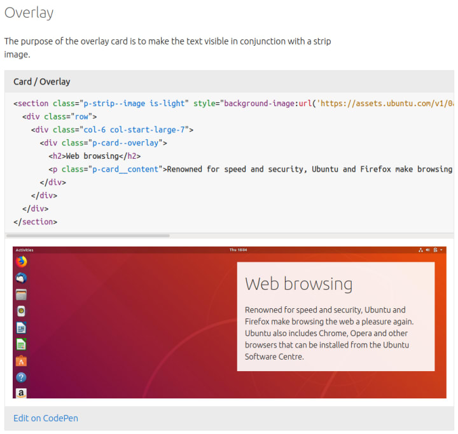
Task: Click the Files manager icon in the preview dock
Action: point(21,294)
